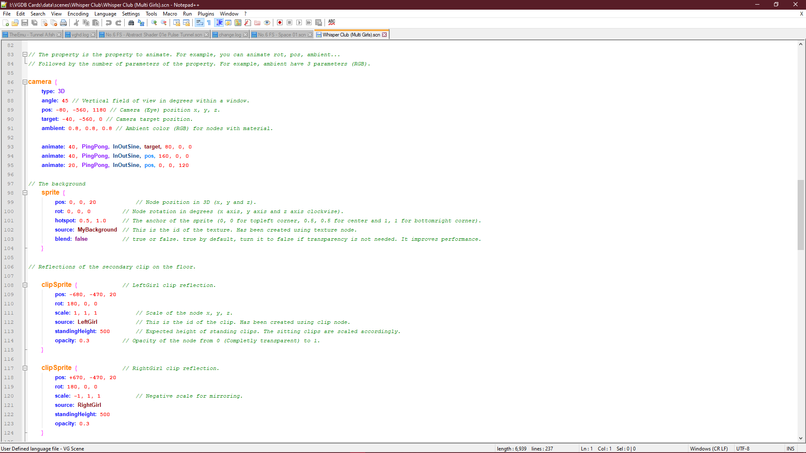This screenshot has height=453, width=806.
Task: Click the Undo arrow icon
Action: coord(109,23)
